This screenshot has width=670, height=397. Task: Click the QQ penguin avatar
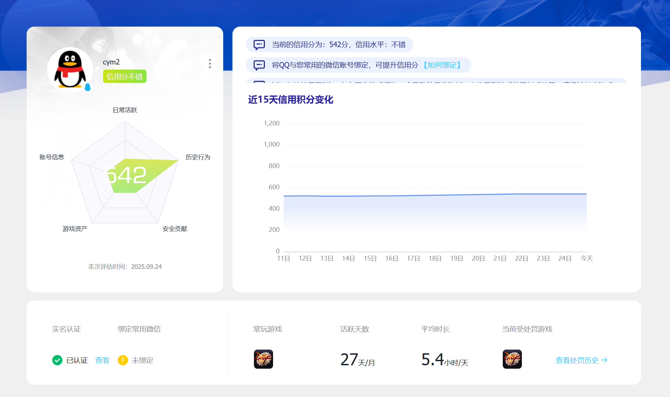(70, 70)
